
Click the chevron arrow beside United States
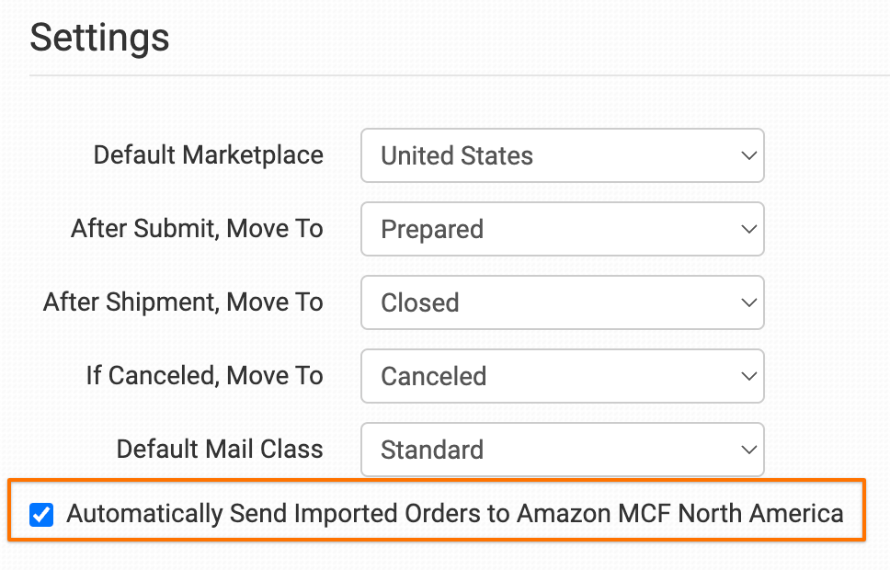(x=747, y=156)
